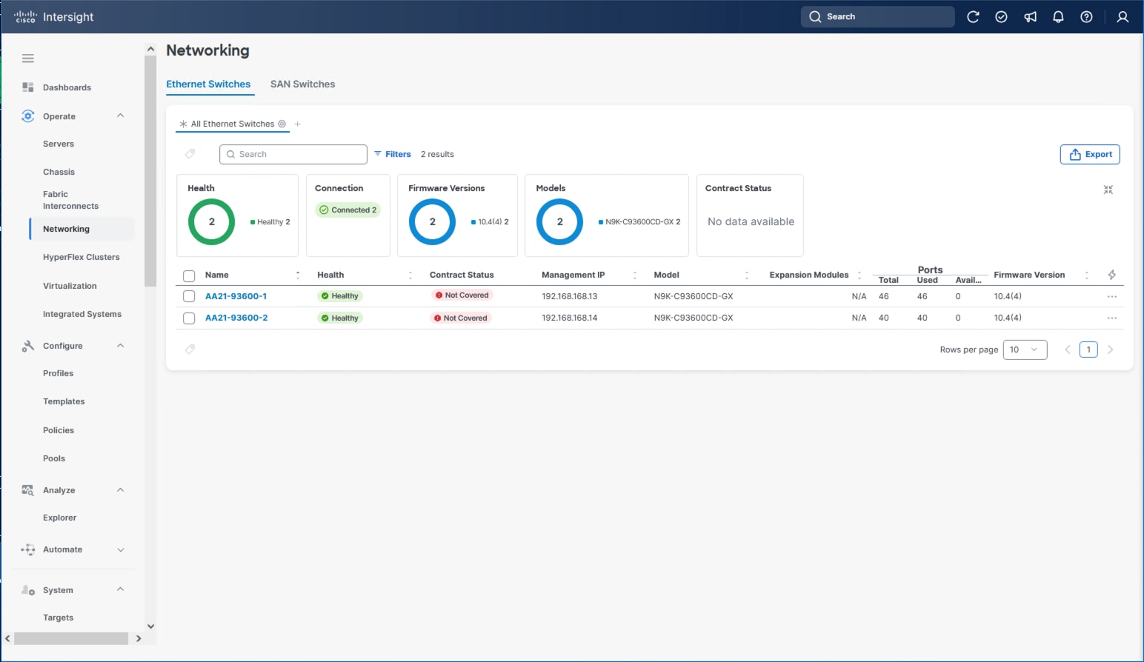Expand the Automate sidebar section
Screen dimensions: 1144x662
pos(121,549)
